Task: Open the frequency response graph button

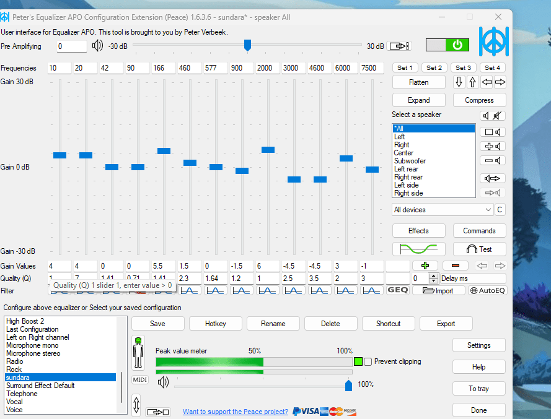Action: pyautogui.click(x=418, y=249)
